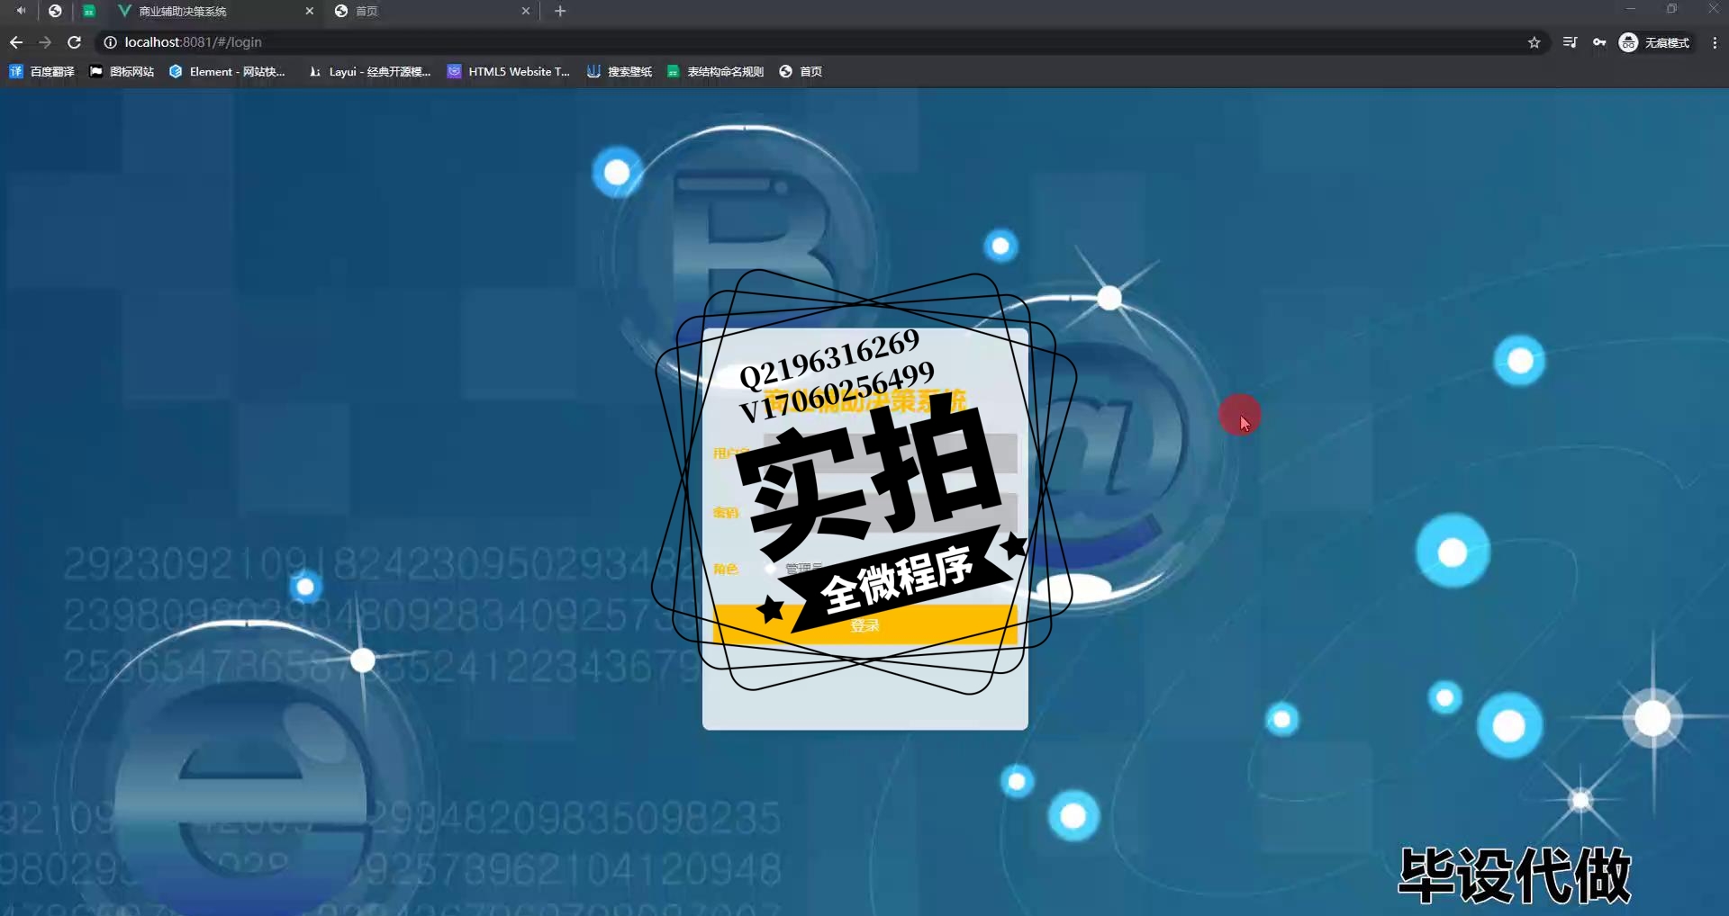Click the username input field
This screenshot has height=916, width=1729.
click(x=890, y=454)
